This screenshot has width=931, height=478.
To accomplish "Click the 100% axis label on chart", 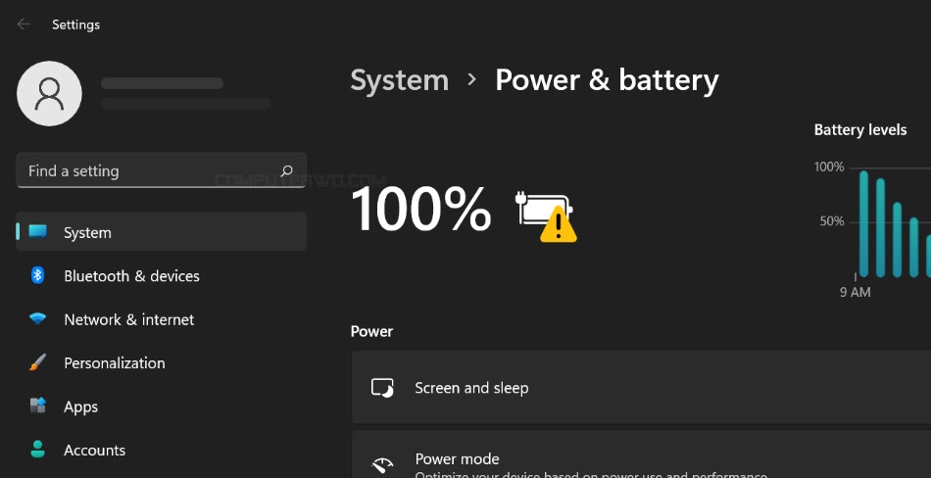I will 829,167.
